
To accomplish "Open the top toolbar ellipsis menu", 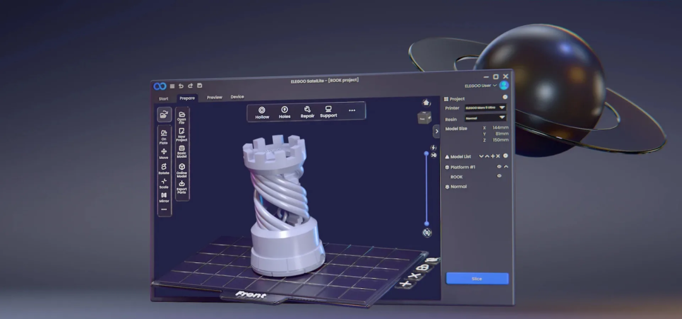I will (352, 110).
